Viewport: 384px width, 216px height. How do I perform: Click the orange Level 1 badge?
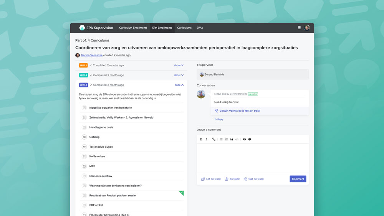coord(83,65)
